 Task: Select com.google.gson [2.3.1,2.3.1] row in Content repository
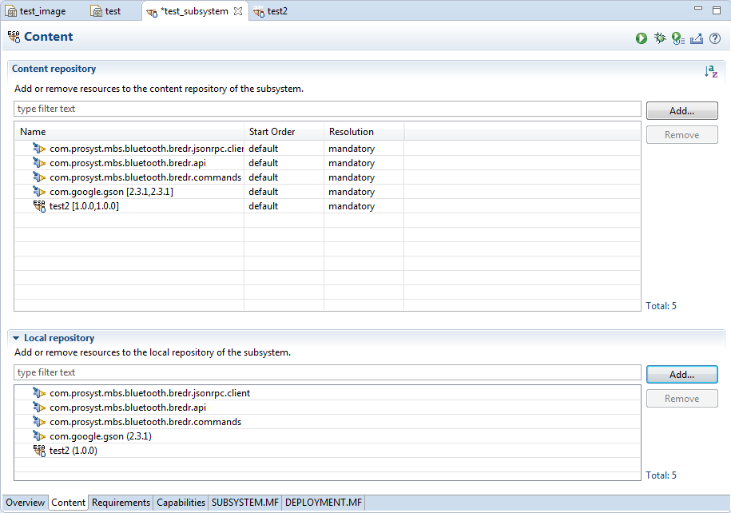[x=111, y=192]
